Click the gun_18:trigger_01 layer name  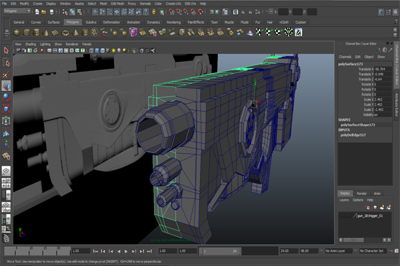coord(370,216)
